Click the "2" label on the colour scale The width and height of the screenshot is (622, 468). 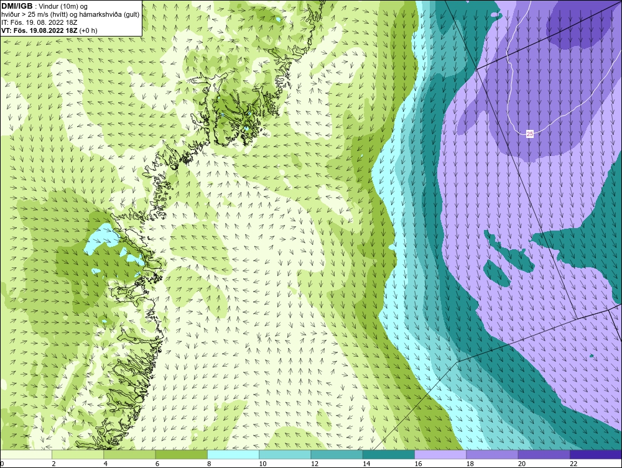coord(53,464)
